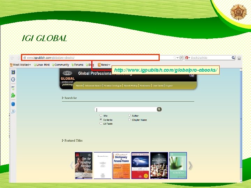Open the DuckDuckGo search engine selector
This screenshot has width=251, height=188.
(188, 58)
